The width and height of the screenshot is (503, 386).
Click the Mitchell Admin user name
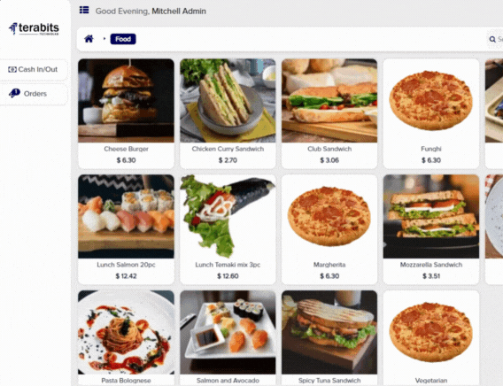click(x=179, y=12)
